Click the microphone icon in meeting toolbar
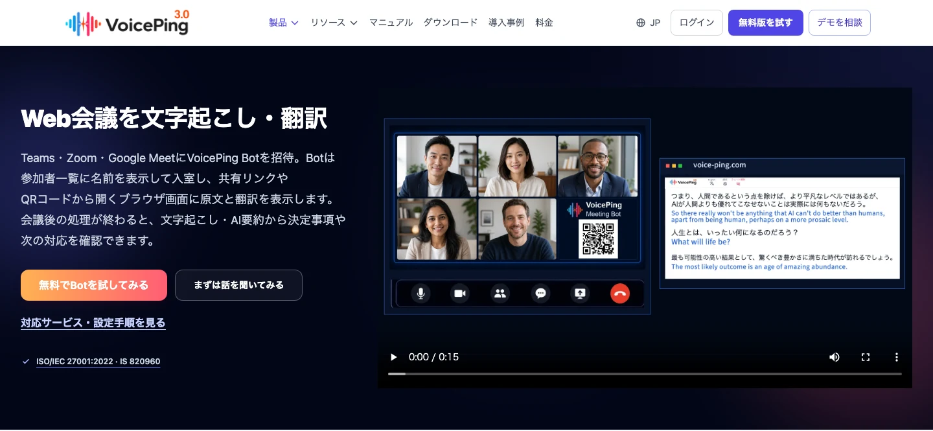933x431 pixels. pyautogui.click(x=420, y=294)
